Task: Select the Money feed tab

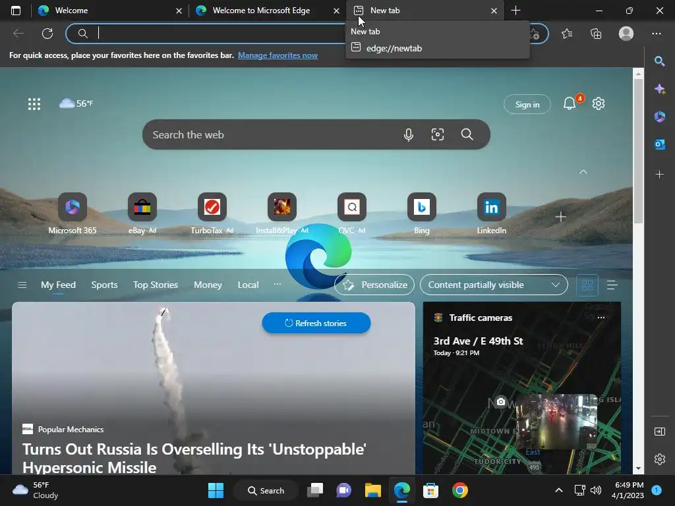Action: click(208, 285)
